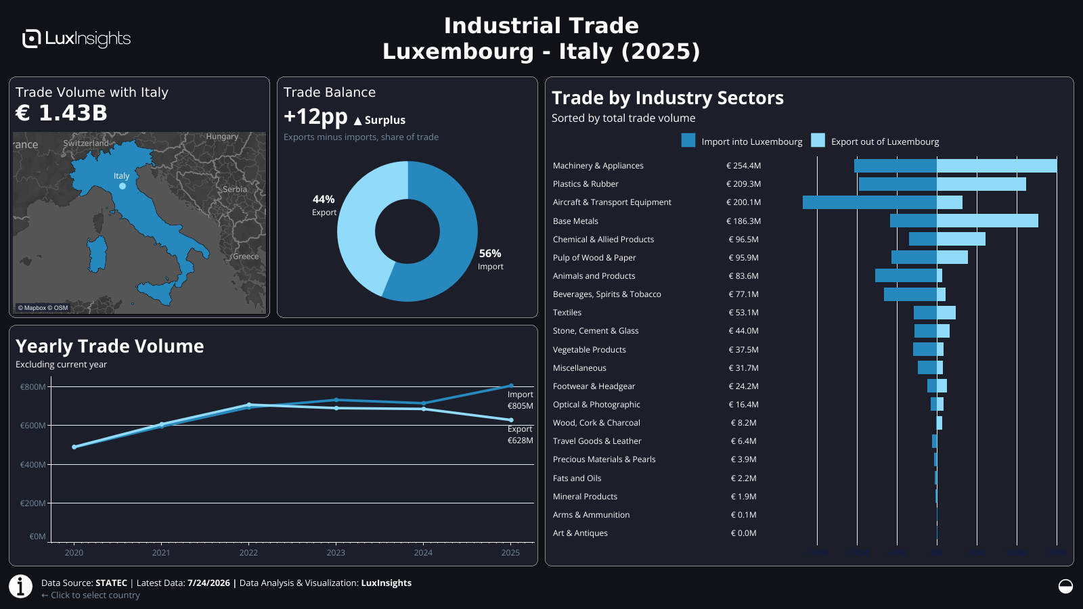Viewport: 1083px width, 609px height.
Task: Click the '€ 254.4M' value
Action: coord(743,166)
